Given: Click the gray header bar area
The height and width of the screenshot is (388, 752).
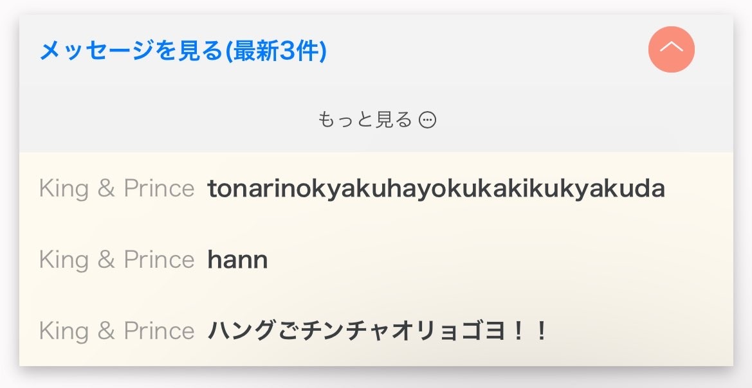Looking at the screenshot, I should pos(376,50).
